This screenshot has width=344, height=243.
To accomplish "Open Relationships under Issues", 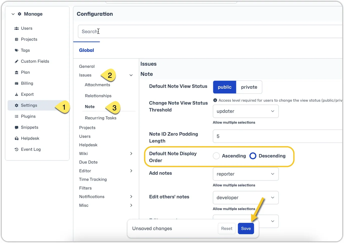I will 98,96.
